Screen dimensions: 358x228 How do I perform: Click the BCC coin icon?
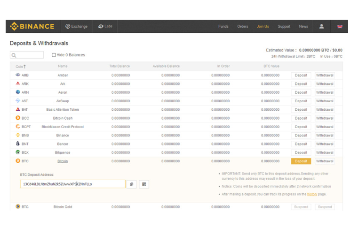tap(18, 118)
